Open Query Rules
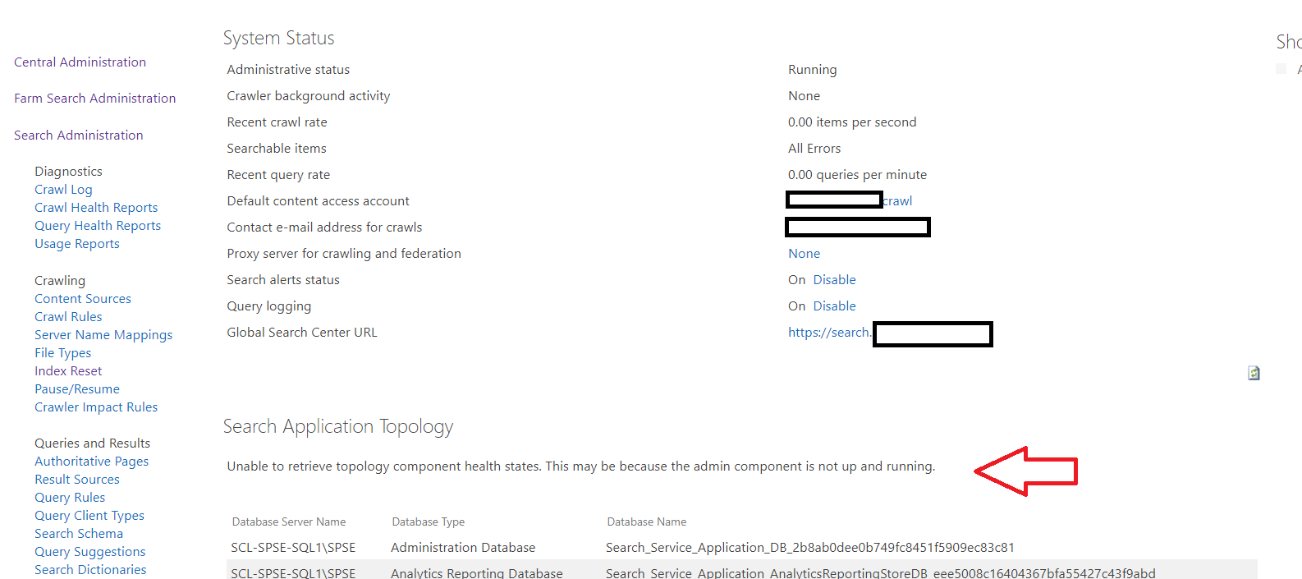Image resolution: width=1302 pixels, height=579 pixels. pyautogui.click(x=70, y=498)
